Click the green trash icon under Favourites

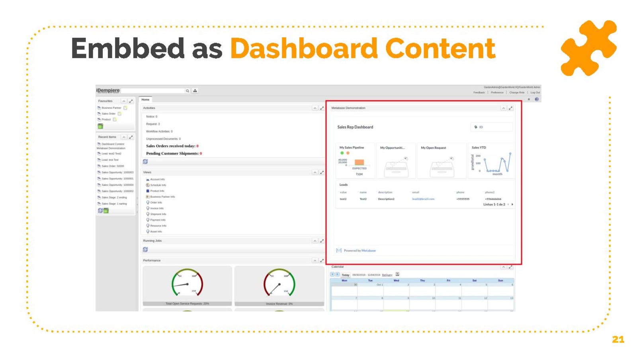tap(100, 126)
